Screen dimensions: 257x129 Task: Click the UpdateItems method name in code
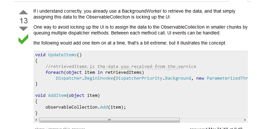[x=62, y=55]
